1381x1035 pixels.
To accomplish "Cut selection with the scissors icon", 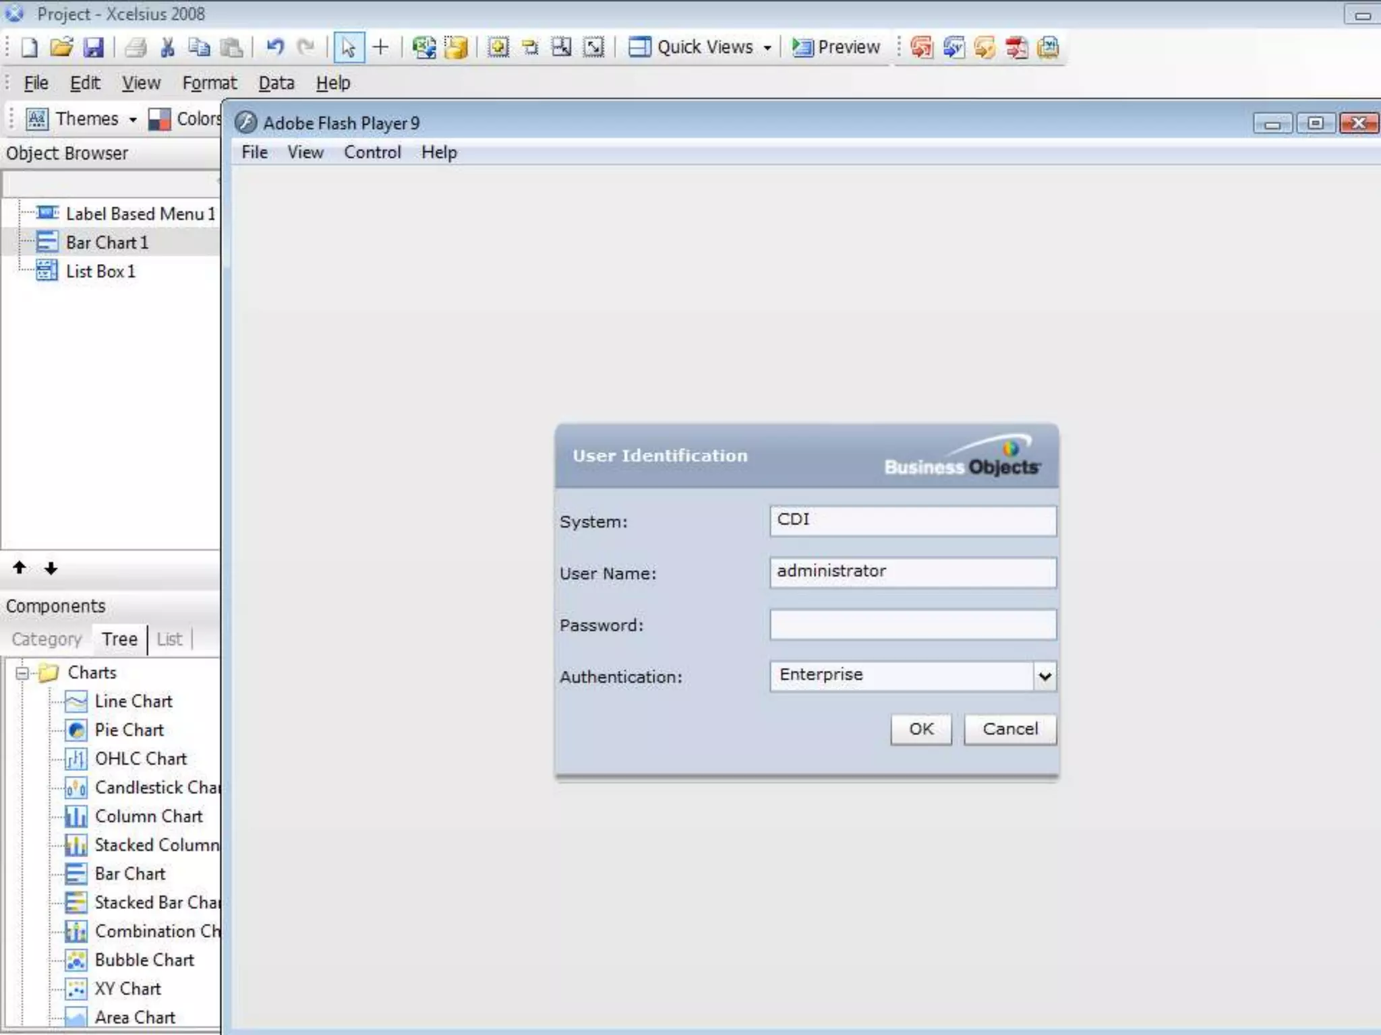I will pyautogui.click(x=168, y=47).
